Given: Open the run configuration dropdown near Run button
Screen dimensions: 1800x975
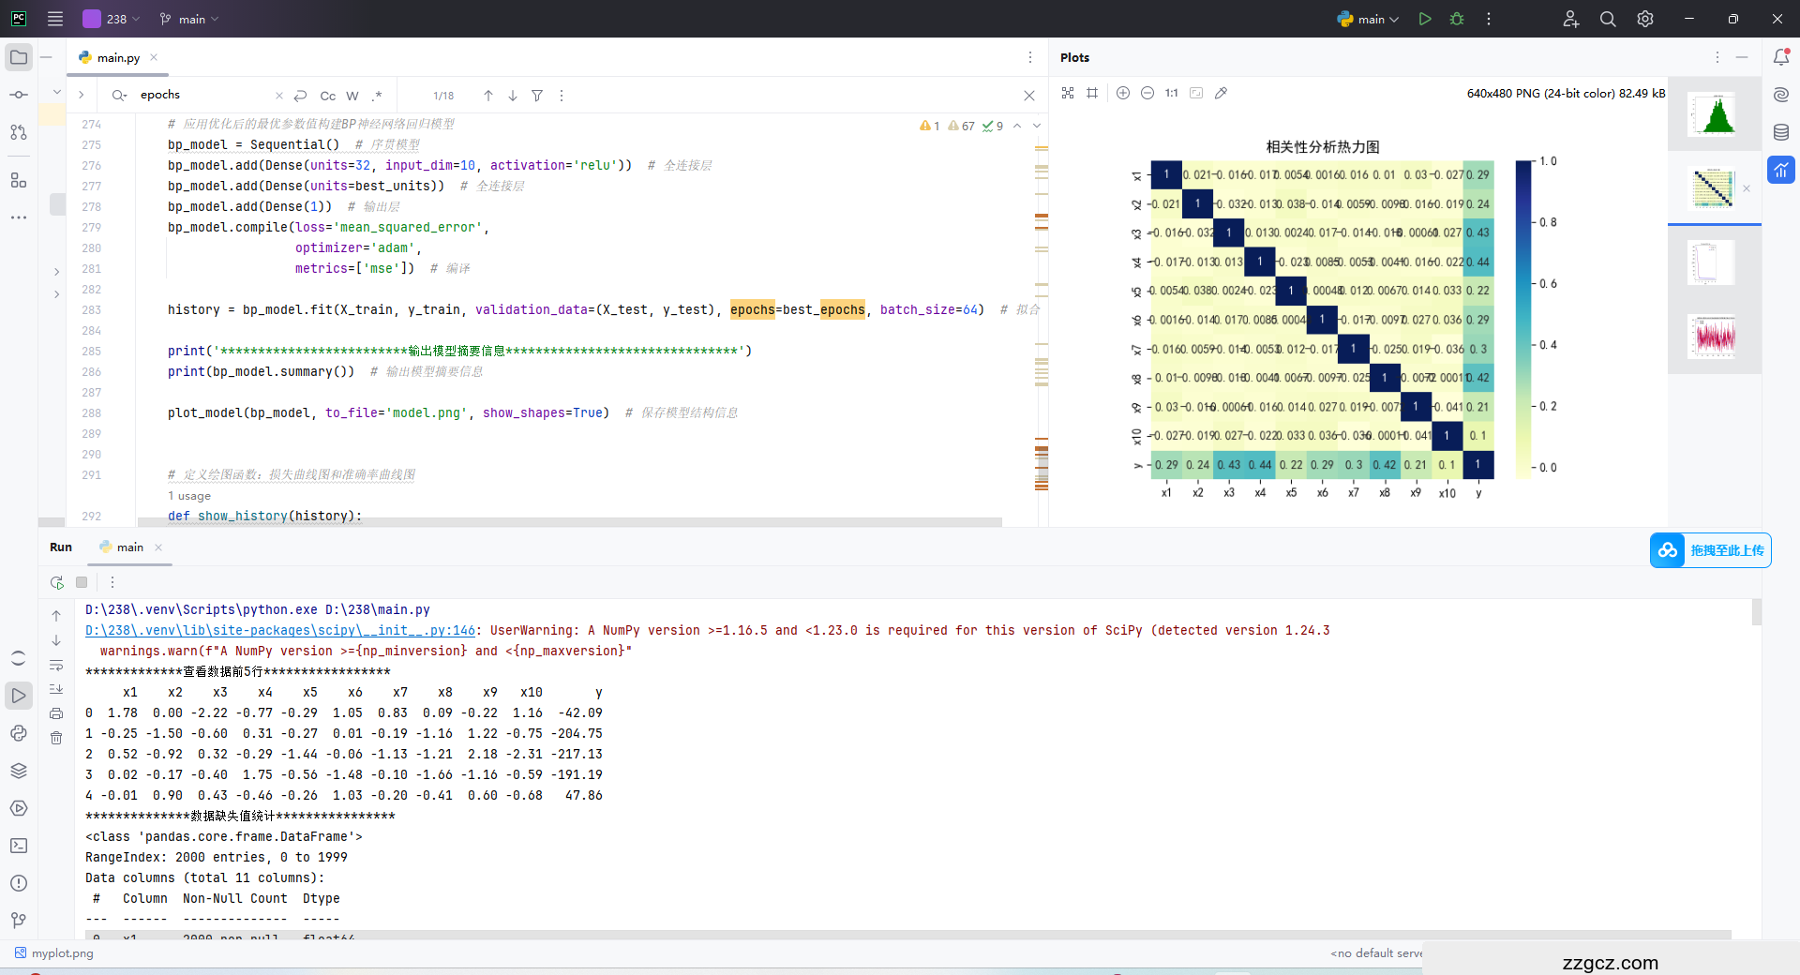Looking at the screenshot, I should pos(1368,19).
